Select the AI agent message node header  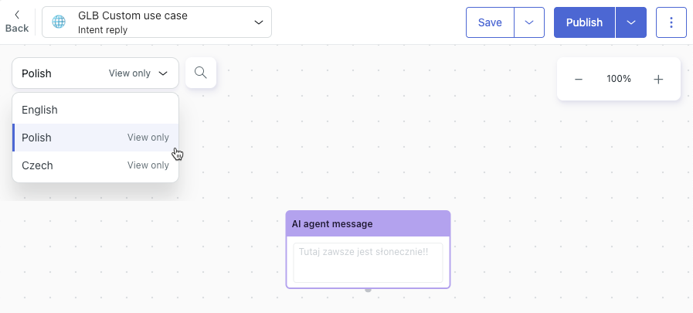(369, 223)
